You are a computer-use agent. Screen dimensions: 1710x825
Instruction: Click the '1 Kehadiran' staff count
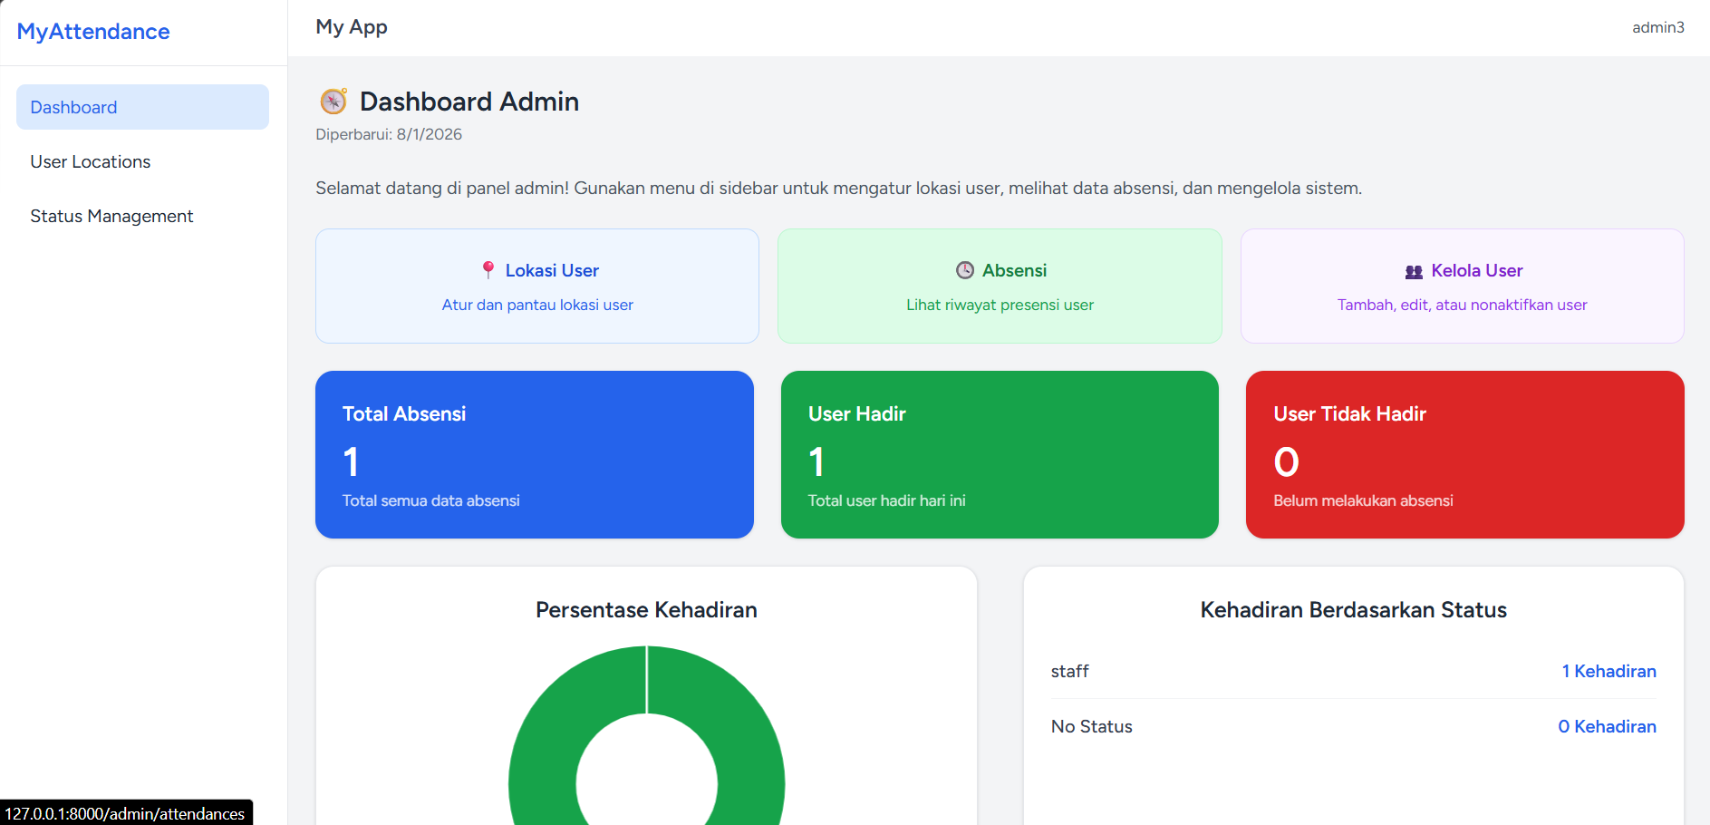[1609, 671]
